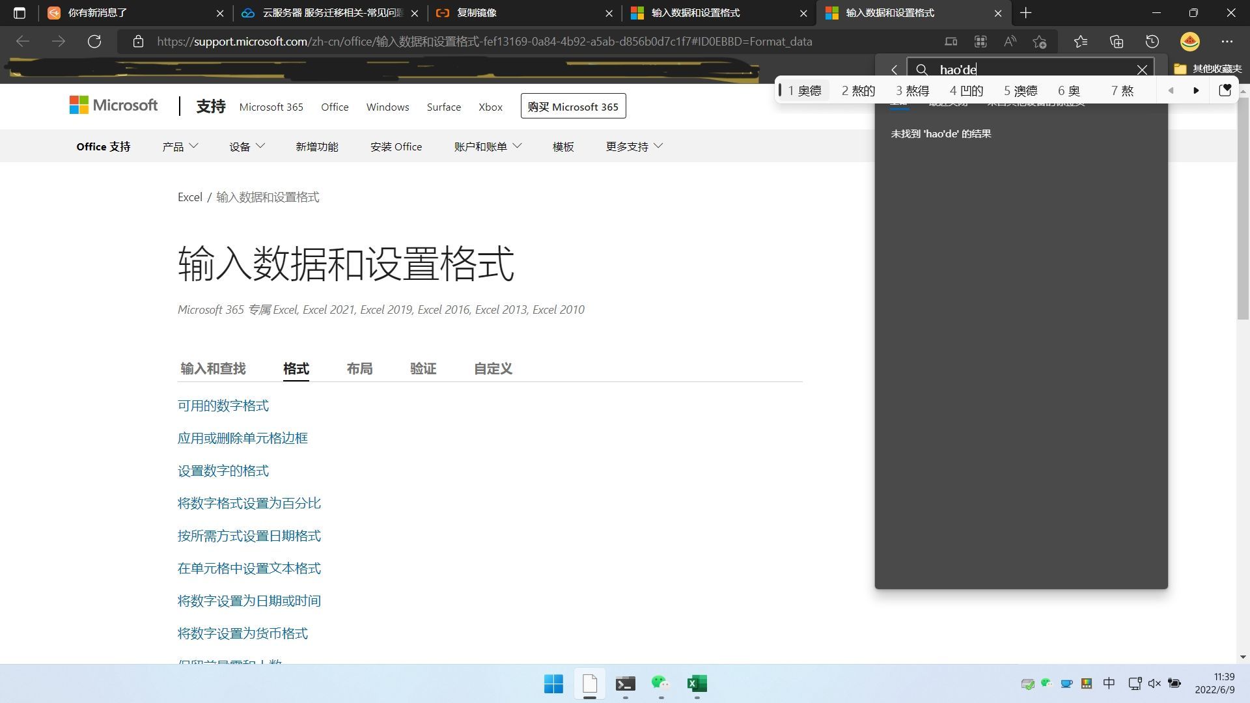Add this page to favorites
The width and height of the screenshot is (1250, 703).
1040,42
